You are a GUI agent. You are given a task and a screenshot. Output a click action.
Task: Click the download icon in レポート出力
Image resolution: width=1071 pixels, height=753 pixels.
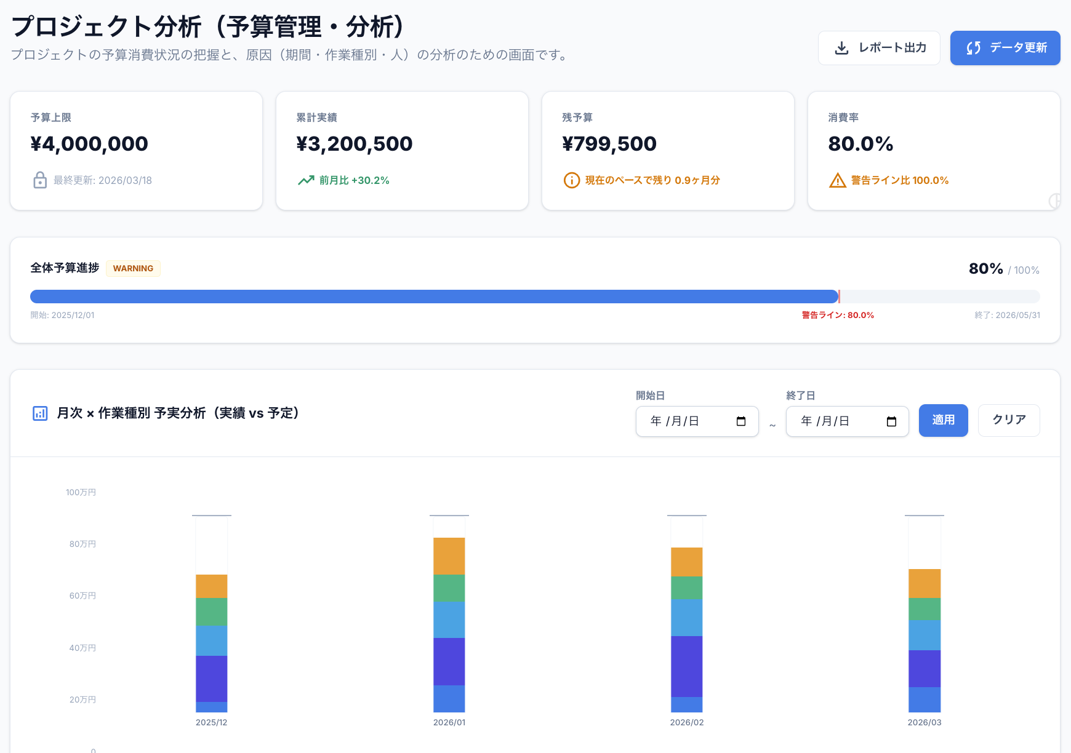(841, 48)
